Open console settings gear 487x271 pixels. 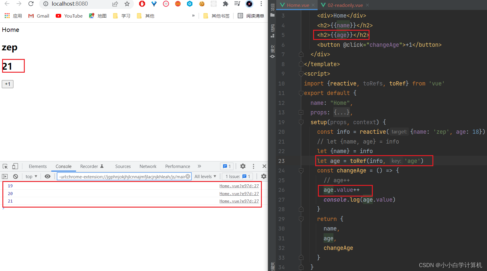(x=264, y=176)
